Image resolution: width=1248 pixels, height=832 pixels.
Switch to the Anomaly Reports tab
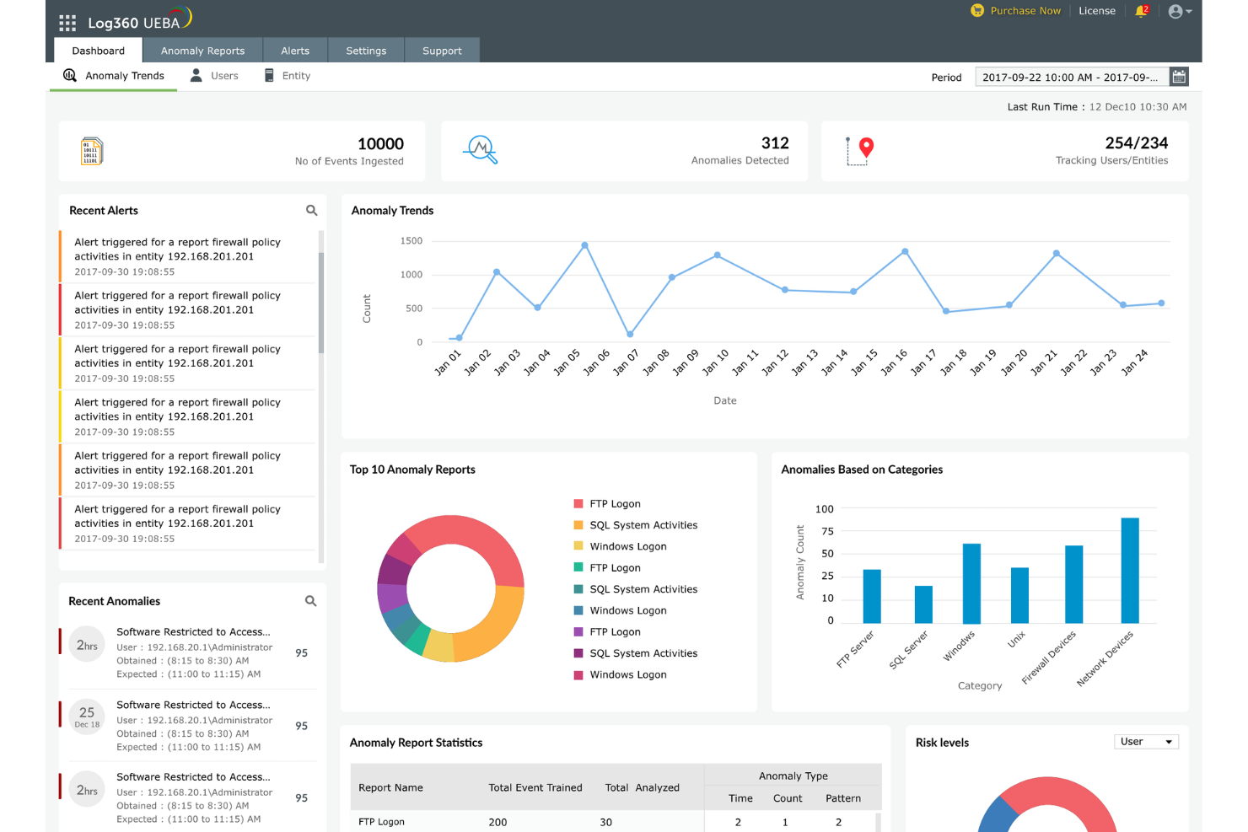[203, 50]
